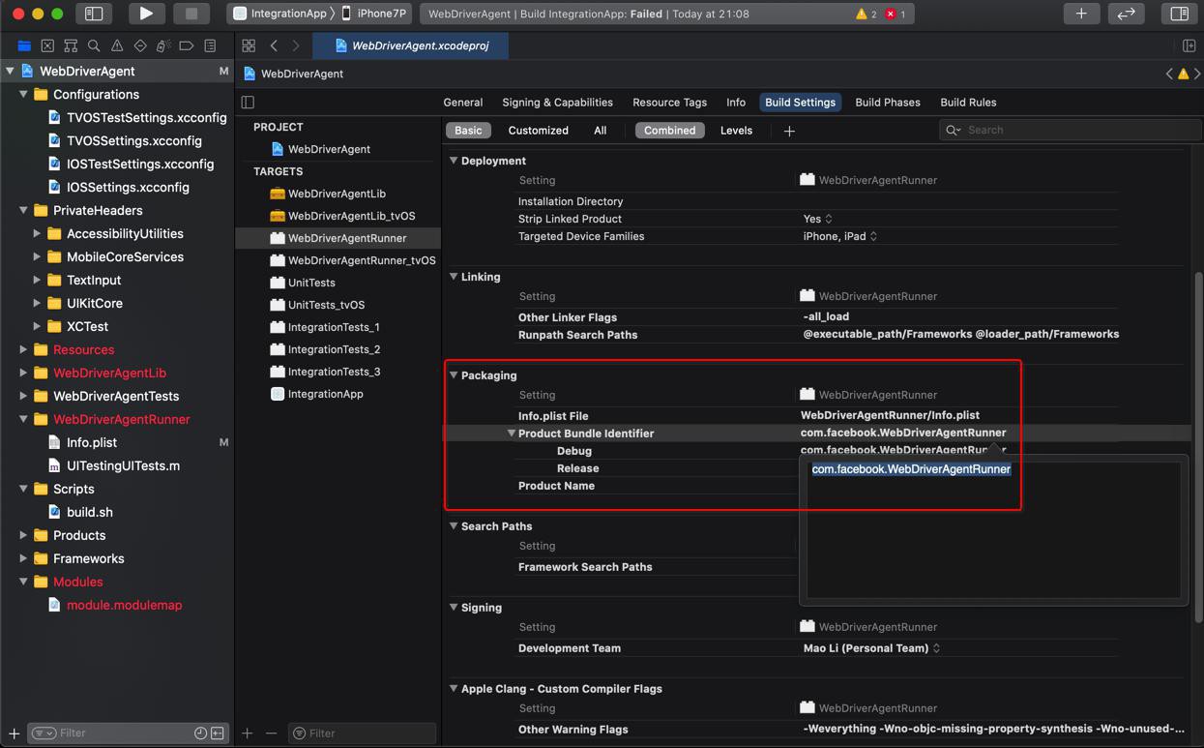Open the Targeted Device Families dropdown
This screenshot has width=1204, height=748.
(840, 236)
